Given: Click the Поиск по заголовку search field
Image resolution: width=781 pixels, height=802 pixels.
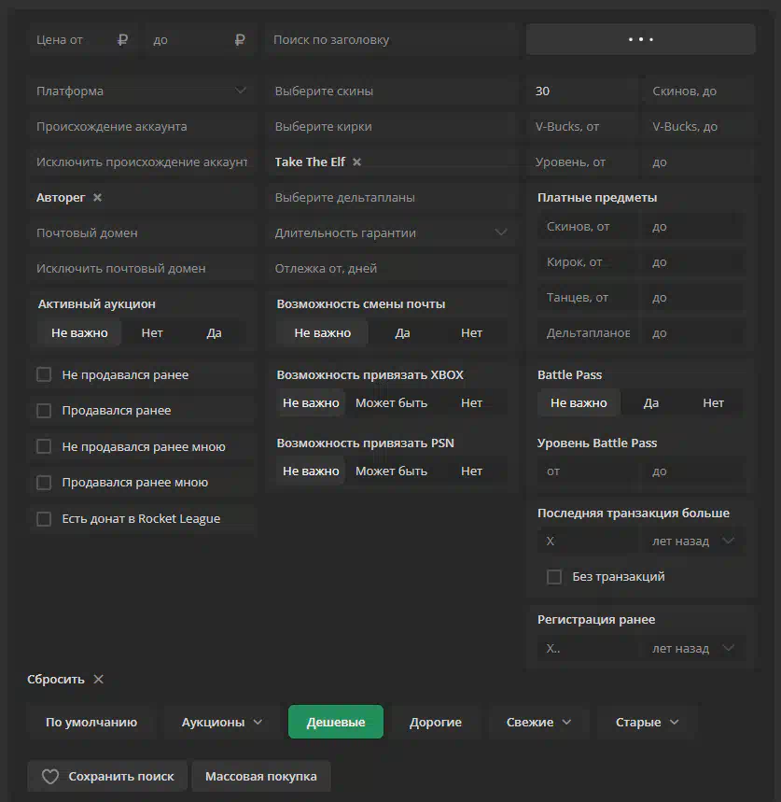Looking at the screenshot, I should [x=392, y=40].
